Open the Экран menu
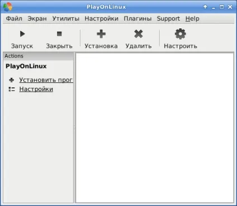This screenshot has height=206, width=237. tap(37, 18)
